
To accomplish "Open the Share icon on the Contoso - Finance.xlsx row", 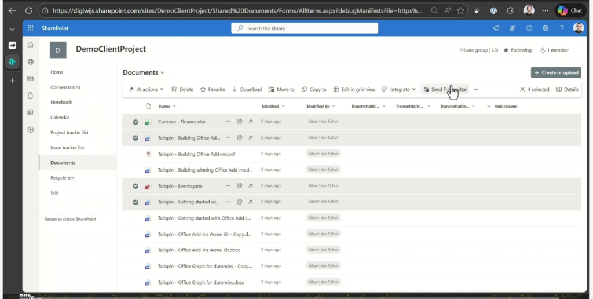I will pos(239,122).
